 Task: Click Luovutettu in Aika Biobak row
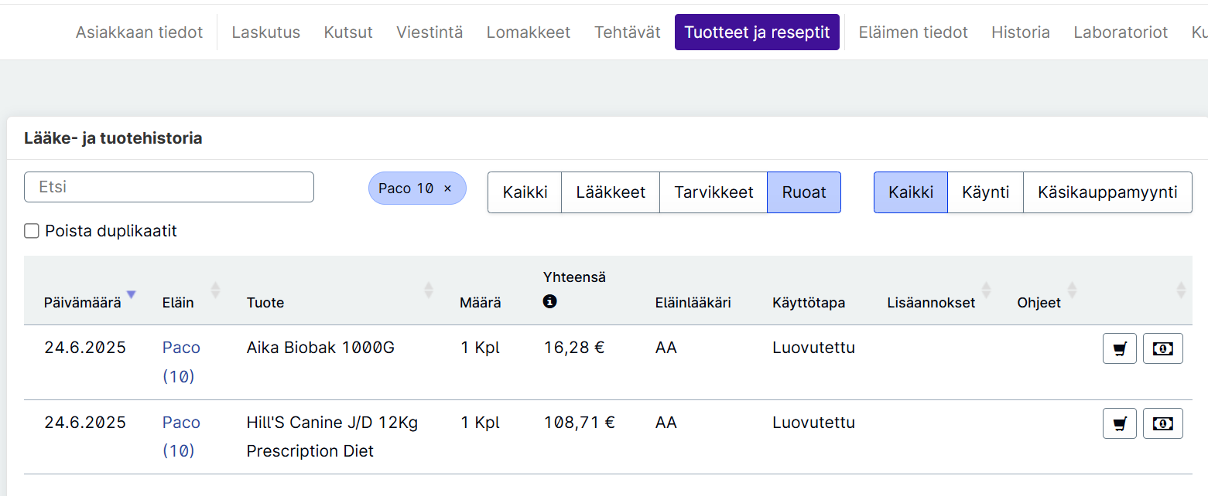[x=813, y=348]
